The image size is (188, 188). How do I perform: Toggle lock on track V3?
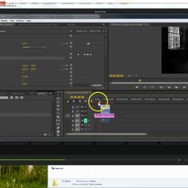pos(73,107)
